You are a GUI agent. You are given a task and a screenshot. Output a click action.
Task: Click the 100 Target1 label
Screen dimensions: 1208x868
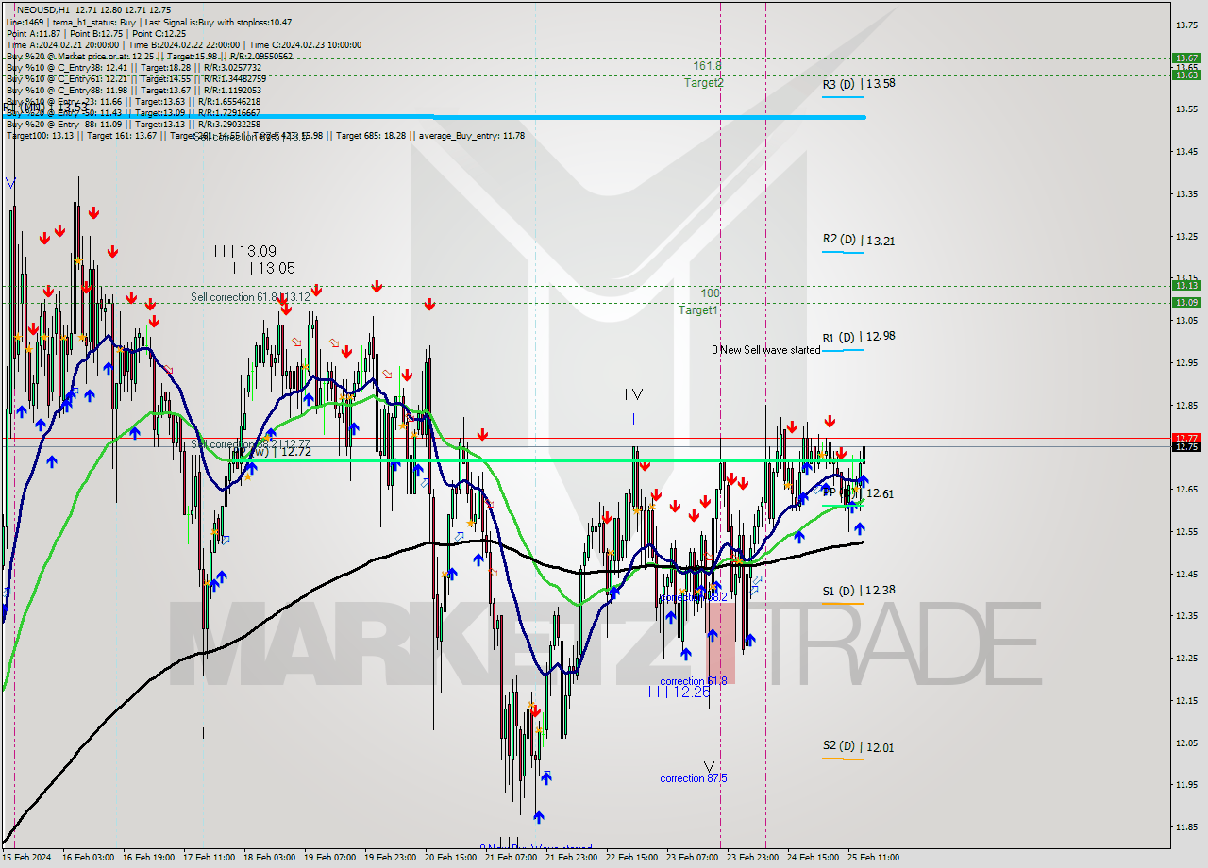tap(699, 302)
